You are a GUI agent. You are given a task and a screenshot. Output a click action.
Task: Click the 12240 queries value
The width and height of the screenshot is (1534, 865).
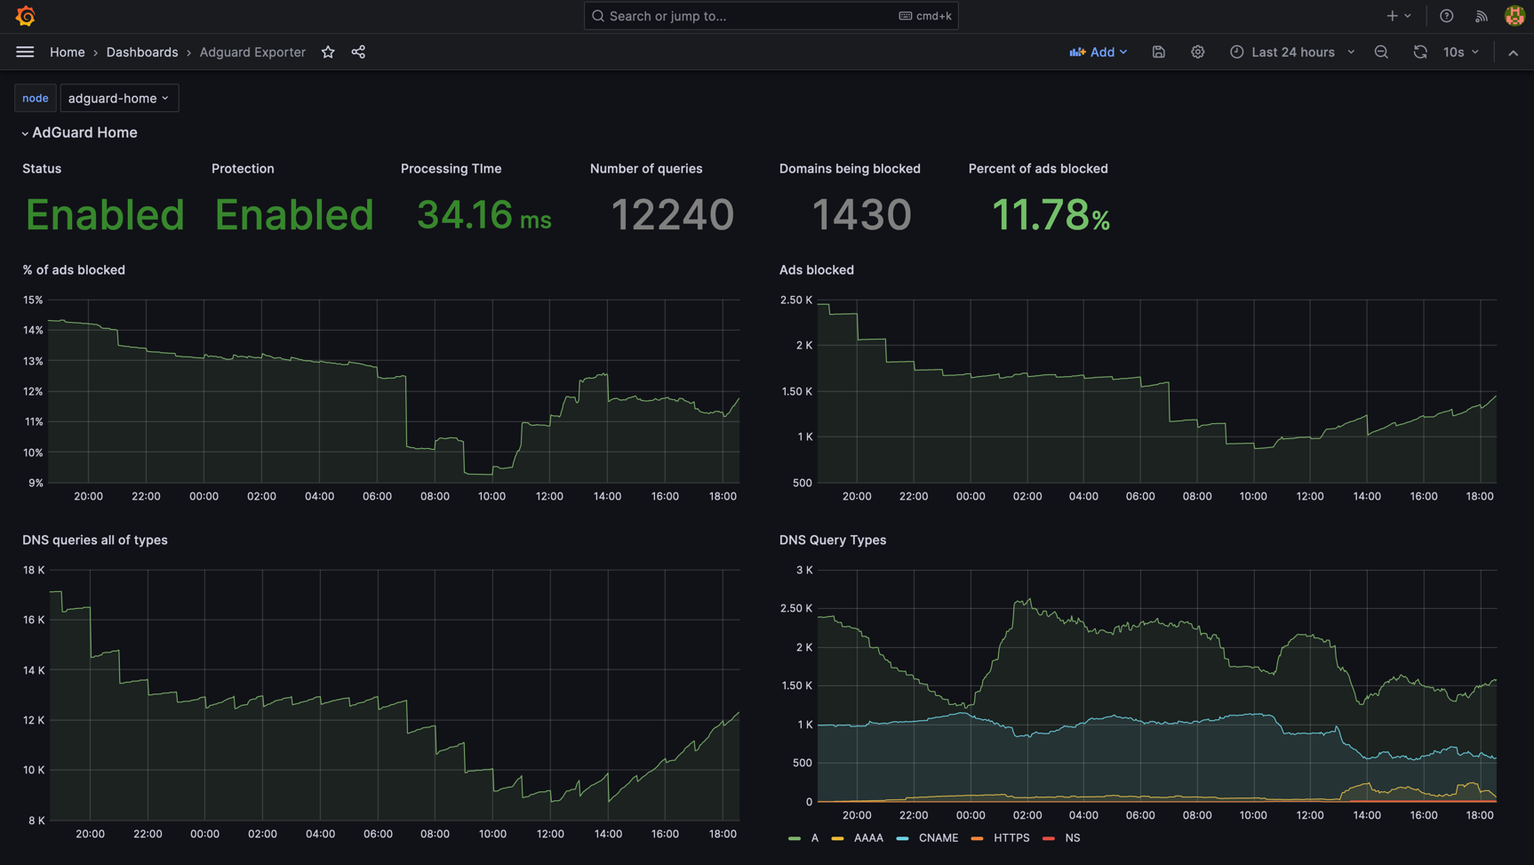673,215
